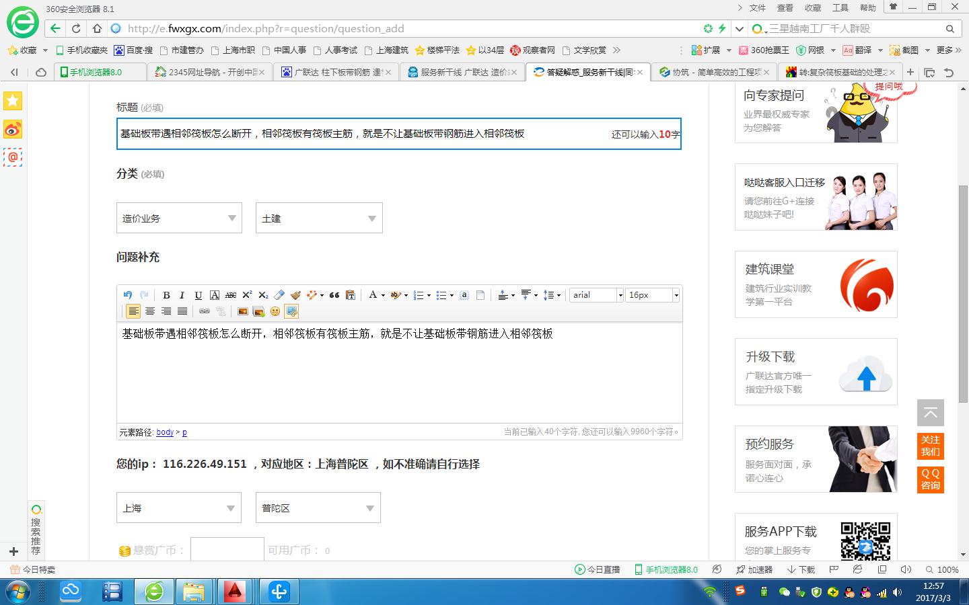The image size is (969, 605).
Task: Open the 上海 province dropdown
Action: click(x=179, y=508)
